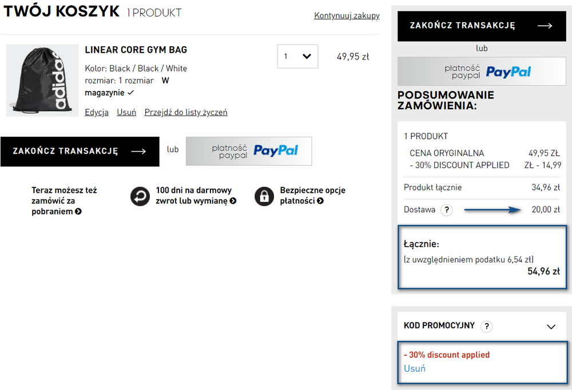The width and height of the screenshot is (572, 390).
Task: Pay with PayPal button in sidebar
Action: point(482,71)
